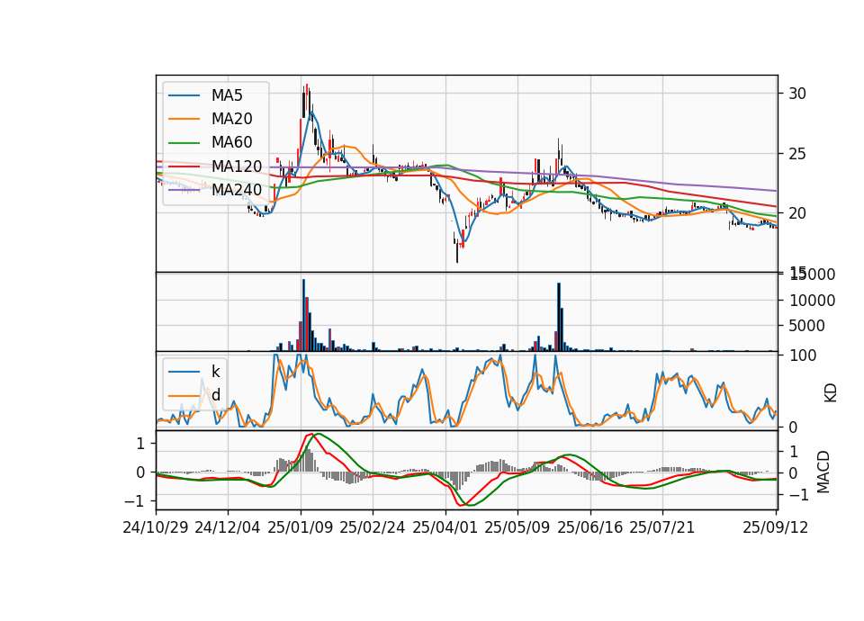
Task: Click the MA20 legend label
Action: [232, 119]
